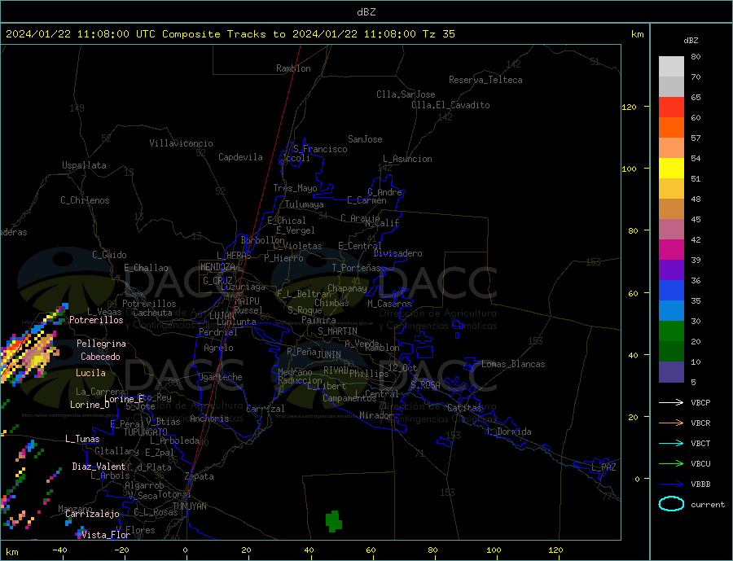Click the Reserva_Telteca map label
733x561 pixels.
point(485,80)
